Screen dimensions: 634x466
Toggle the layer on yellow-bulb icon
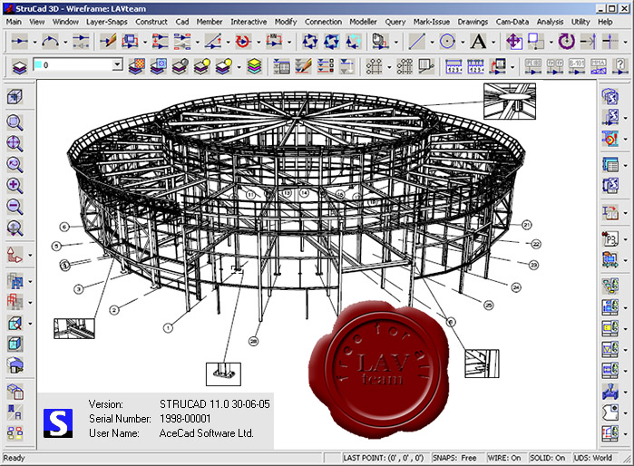click(201, 67)
